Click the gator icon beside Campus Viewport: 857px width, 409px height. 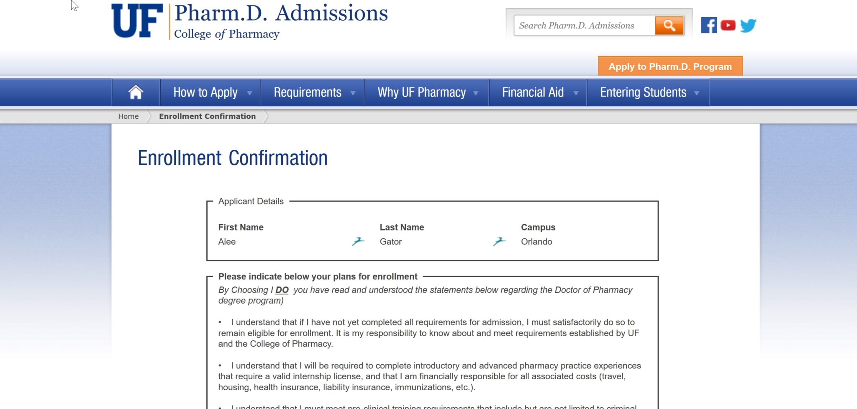pyautogui.click(x=499, y=241)
